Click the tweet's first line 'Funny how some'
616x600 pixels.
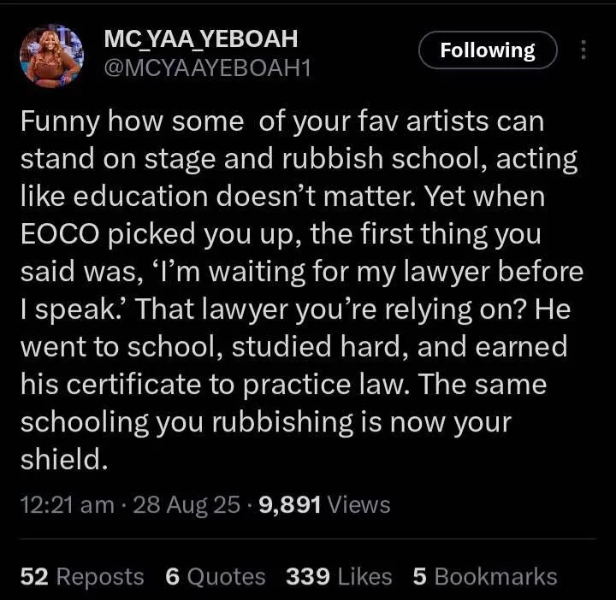click(132, 121)
